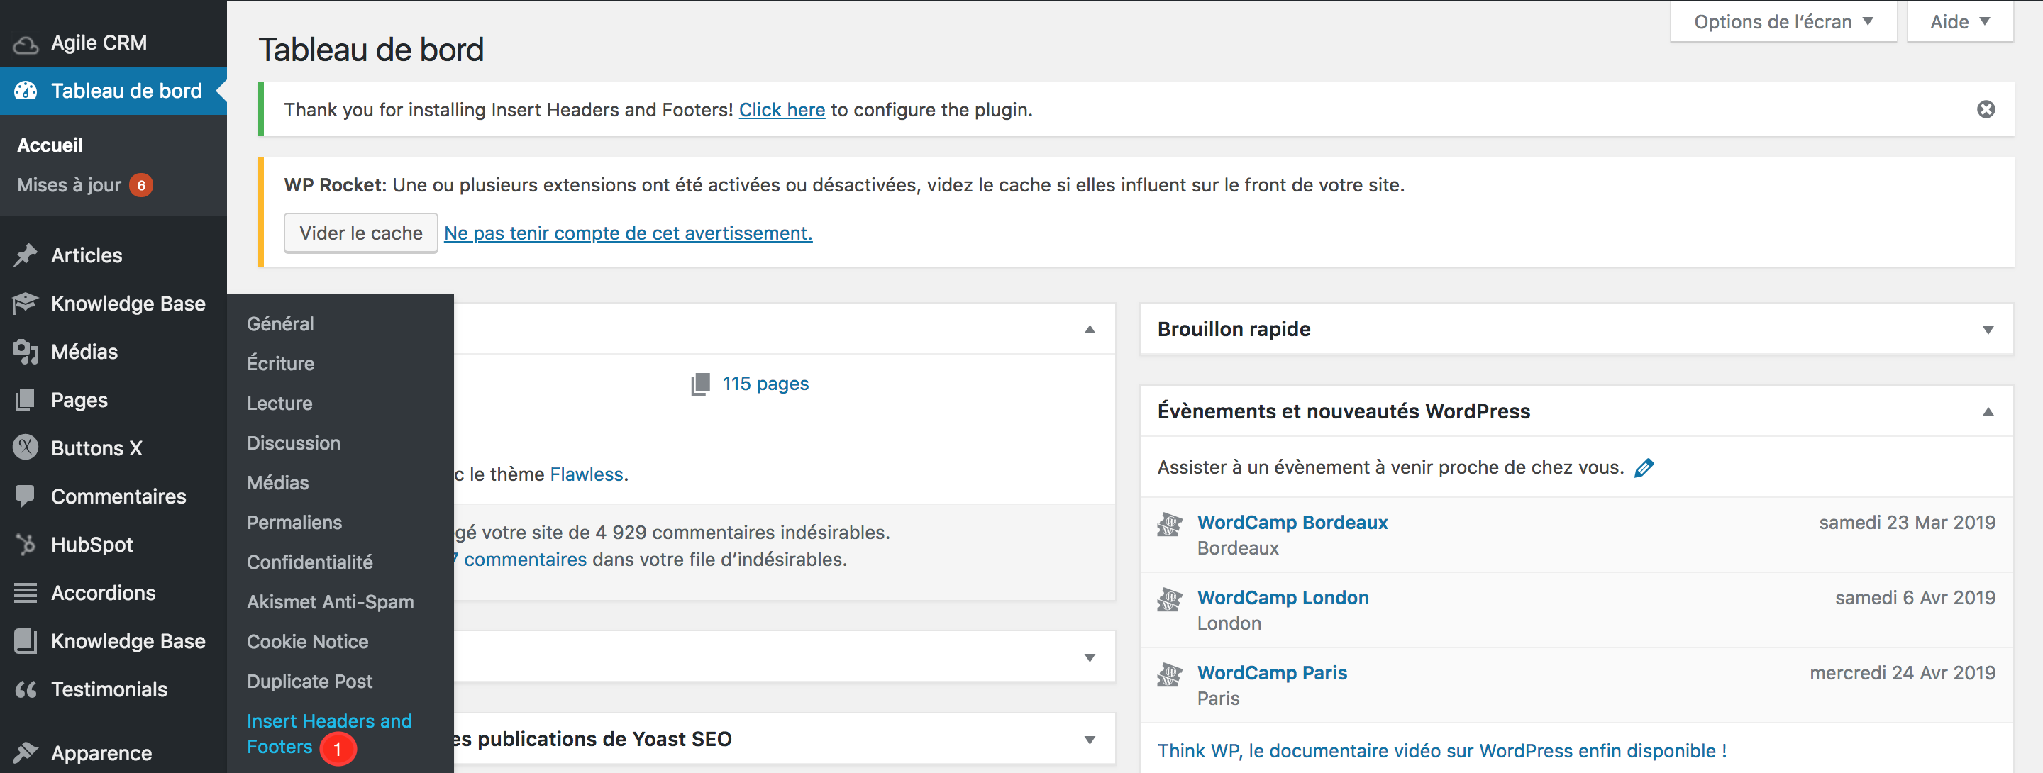Click the Commentaires speech bubble icon
Screen dimensions: 2043x773
[26, 496]
